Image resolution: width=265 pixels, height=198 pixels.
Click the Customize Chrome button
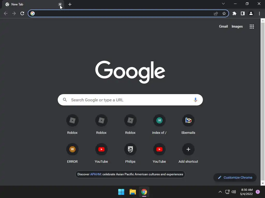[235, 177]
